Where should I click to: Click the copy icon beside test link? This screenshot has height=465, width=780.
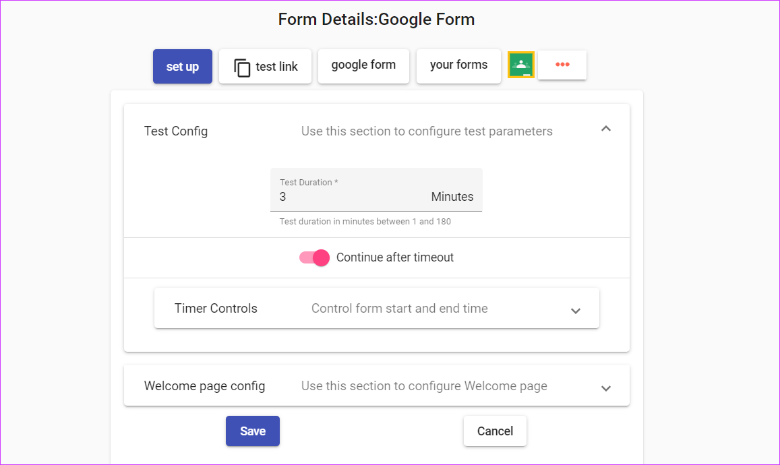click(x=242, y=67)
